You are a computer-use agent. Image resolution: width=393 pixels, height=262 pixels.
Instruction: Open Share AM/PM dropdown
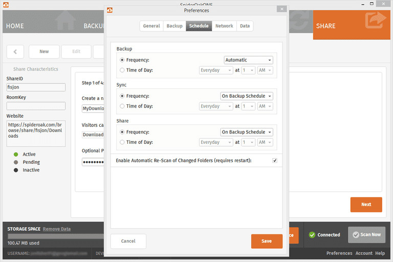(265, 142)
